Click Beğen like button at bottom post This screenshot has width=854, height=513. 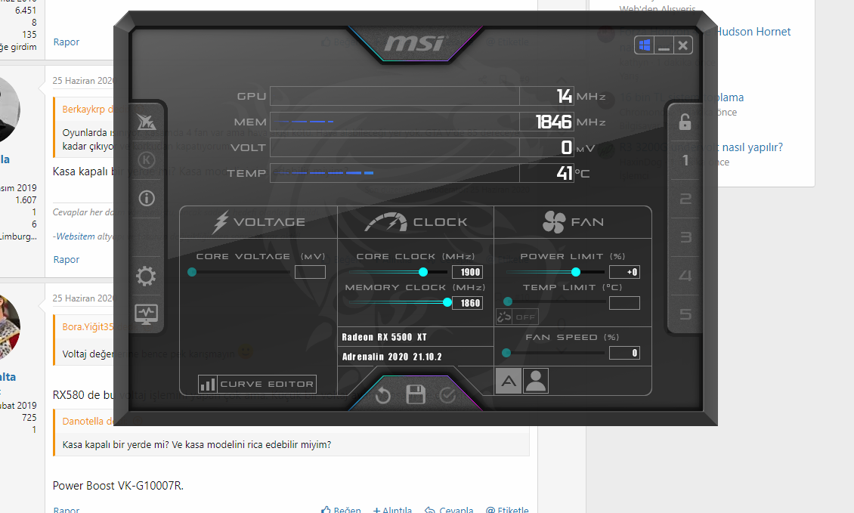(x=341, y=510)
